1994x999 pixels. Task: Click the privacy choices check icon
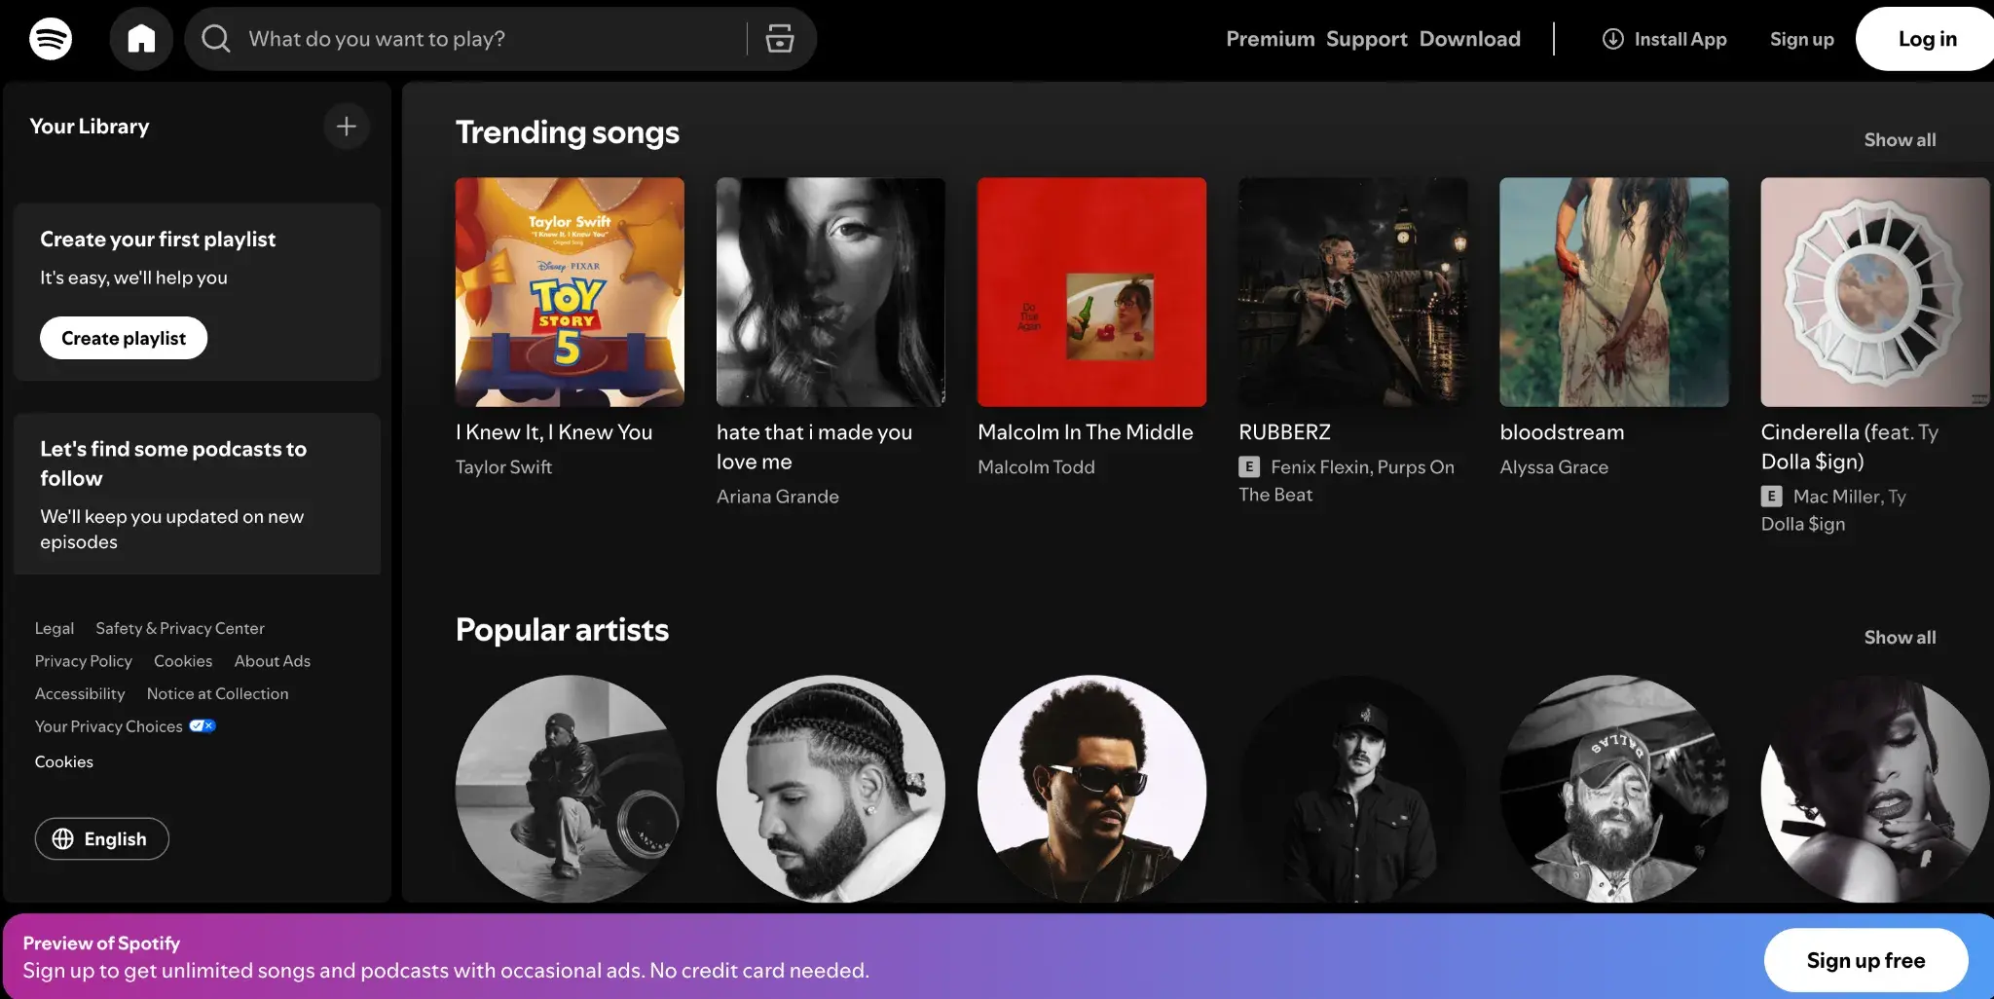(203, 726)
